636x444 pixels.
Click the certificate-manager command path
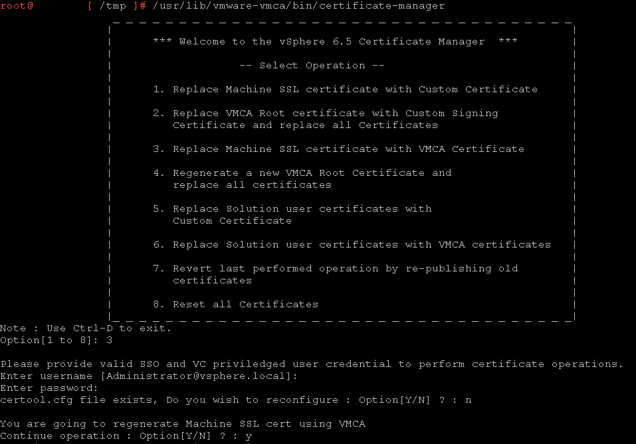coord(299,6)
